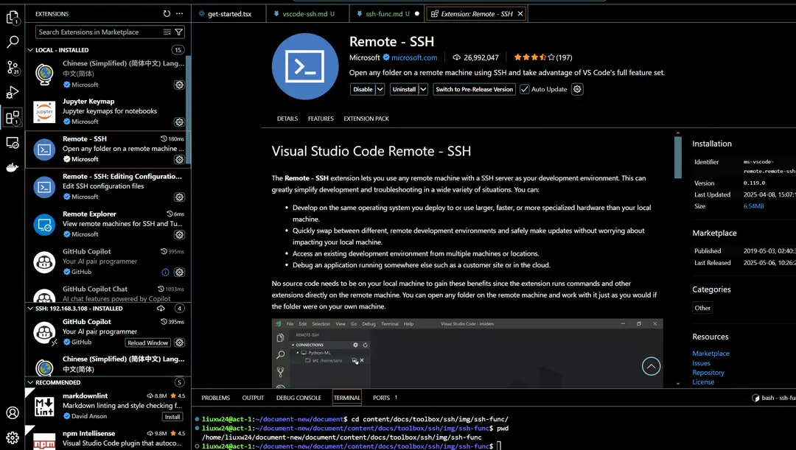The height and width of the screenshot is (450, 796).
Task: Open the Search view in activity bar
Action: pyautogui.click(x=13, y=41)
